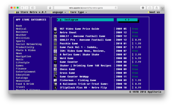This screenshot has height=106, width=173.
Task: Open the Safari home page icon
Action: (x=50, y=8)
